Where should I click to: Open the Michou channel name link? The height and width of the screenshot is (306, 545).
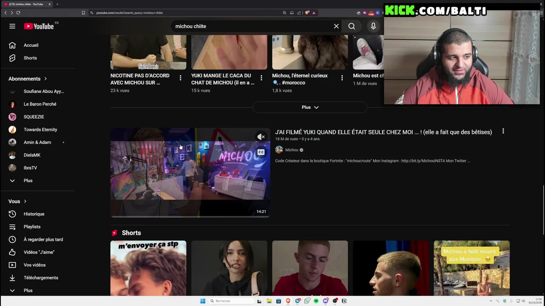point(292,150)
